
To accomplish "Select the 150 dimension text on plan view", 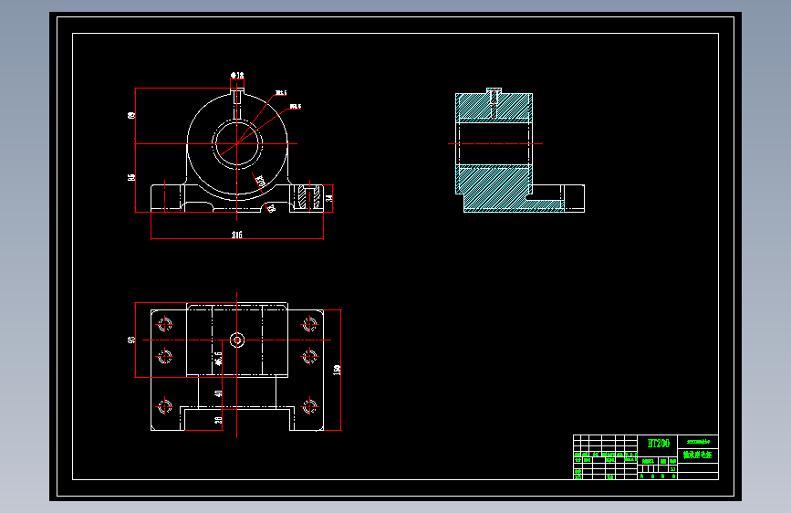I will [x=337, y=370].
